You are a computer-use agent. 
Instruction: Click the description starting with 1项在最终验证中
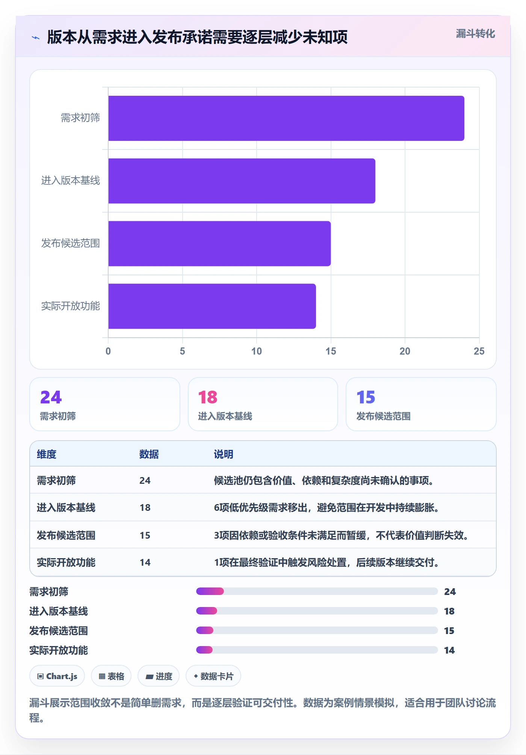click(326, 562)
